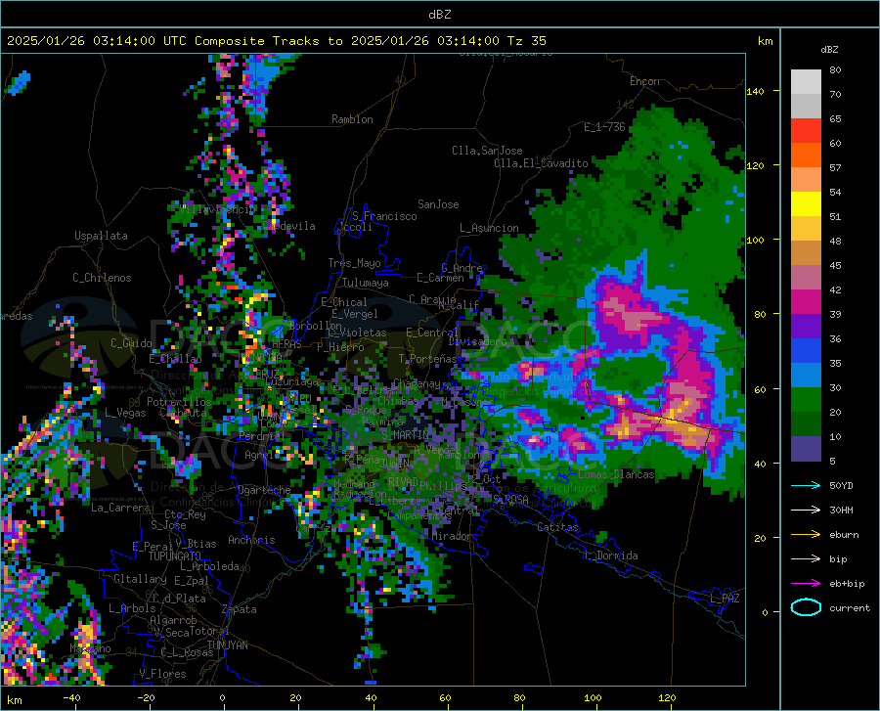
Task: Click the 'Clla.SanJose' map label
Action: point(487,151)
